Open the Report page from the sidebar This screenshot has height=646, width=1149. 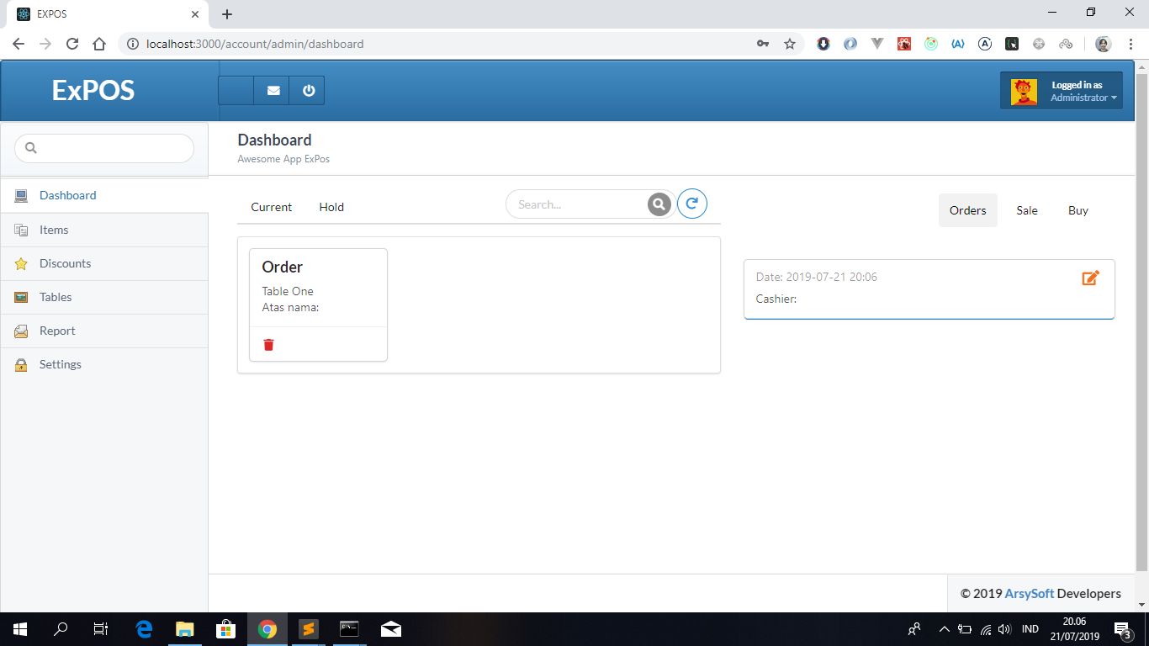57,331
